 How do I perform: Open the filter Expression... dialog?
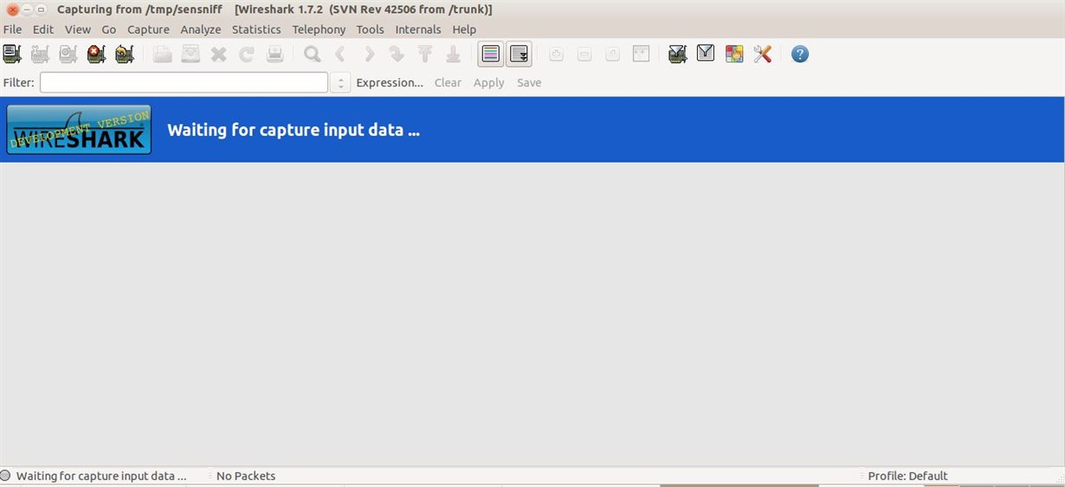pyautogui.click(x=390, y=83)
